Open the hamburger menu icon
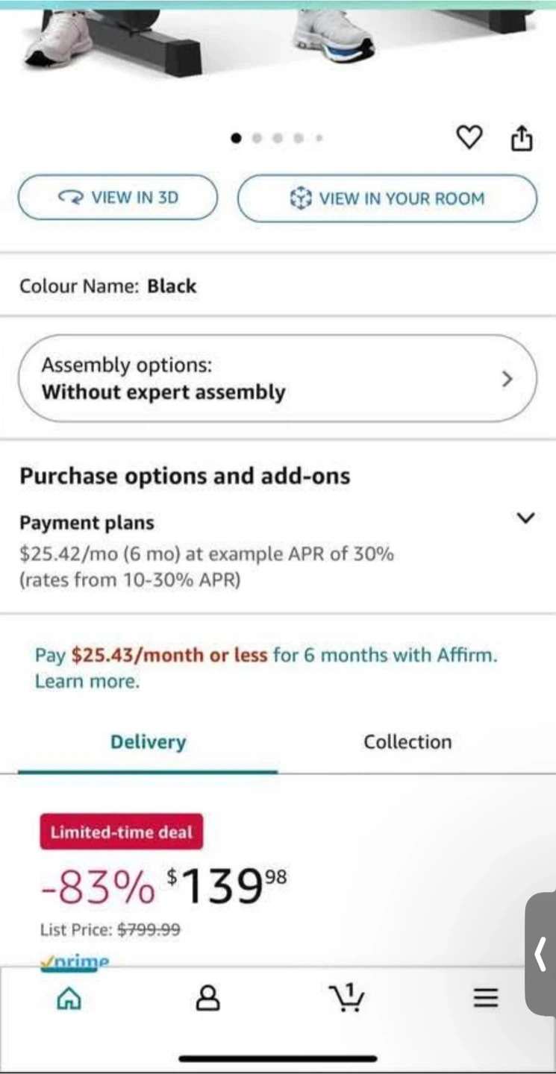 485,998
